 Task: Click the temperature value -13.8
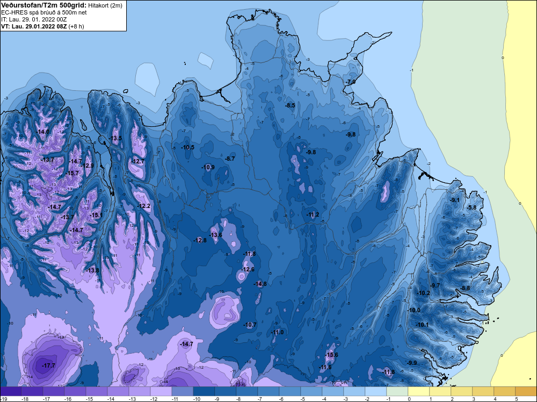click(92, 270)
